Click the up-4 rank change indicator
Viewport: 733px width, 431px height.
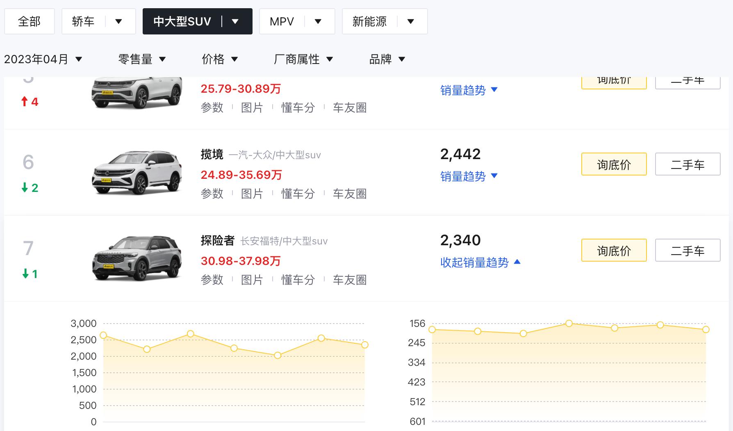(30, 102)
